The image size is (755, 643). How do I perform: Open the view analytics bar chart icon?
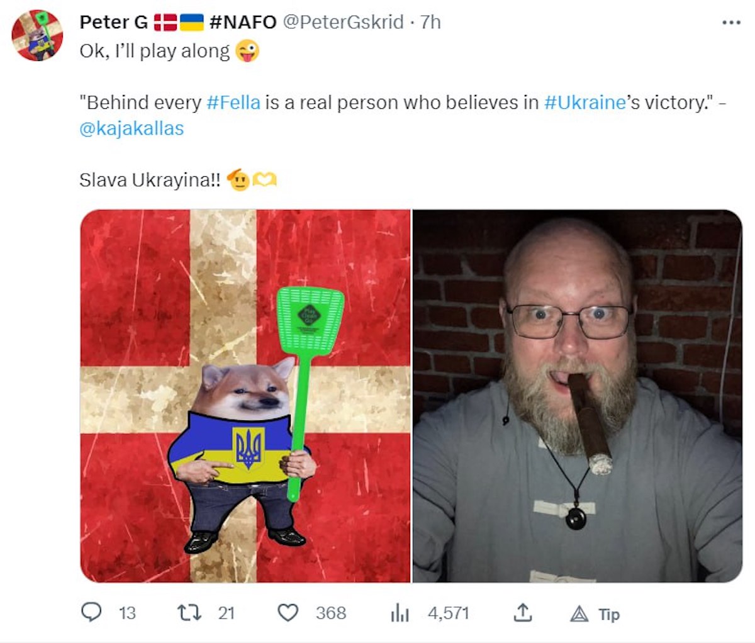(x=400, y=613)
